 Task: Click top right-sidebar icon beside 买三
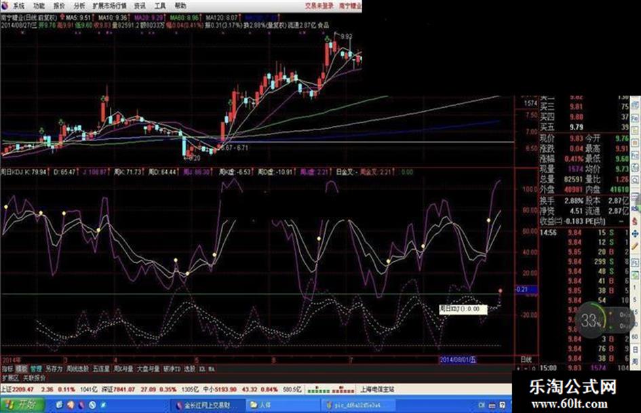[635, 106]
